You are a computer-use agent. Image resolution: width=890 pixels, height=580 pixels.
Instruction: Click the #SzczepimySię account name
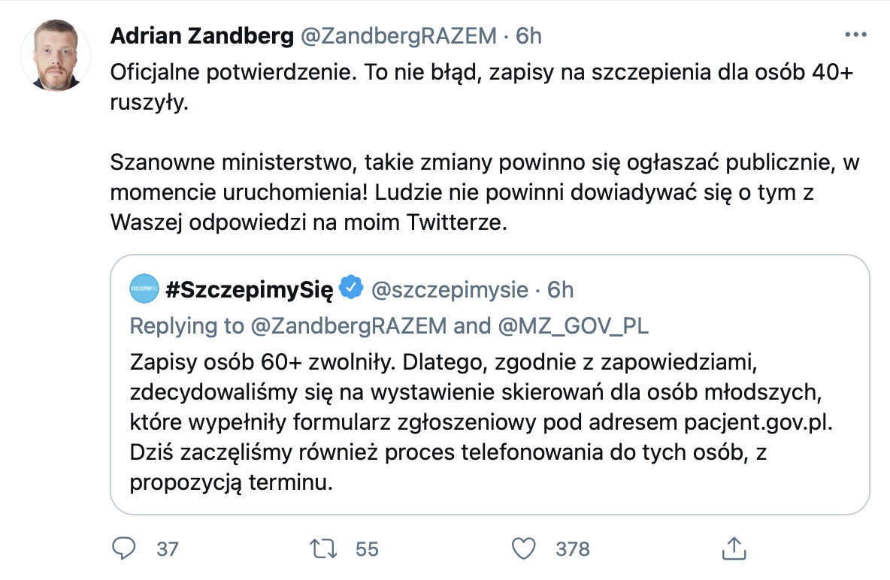point(248,289)
